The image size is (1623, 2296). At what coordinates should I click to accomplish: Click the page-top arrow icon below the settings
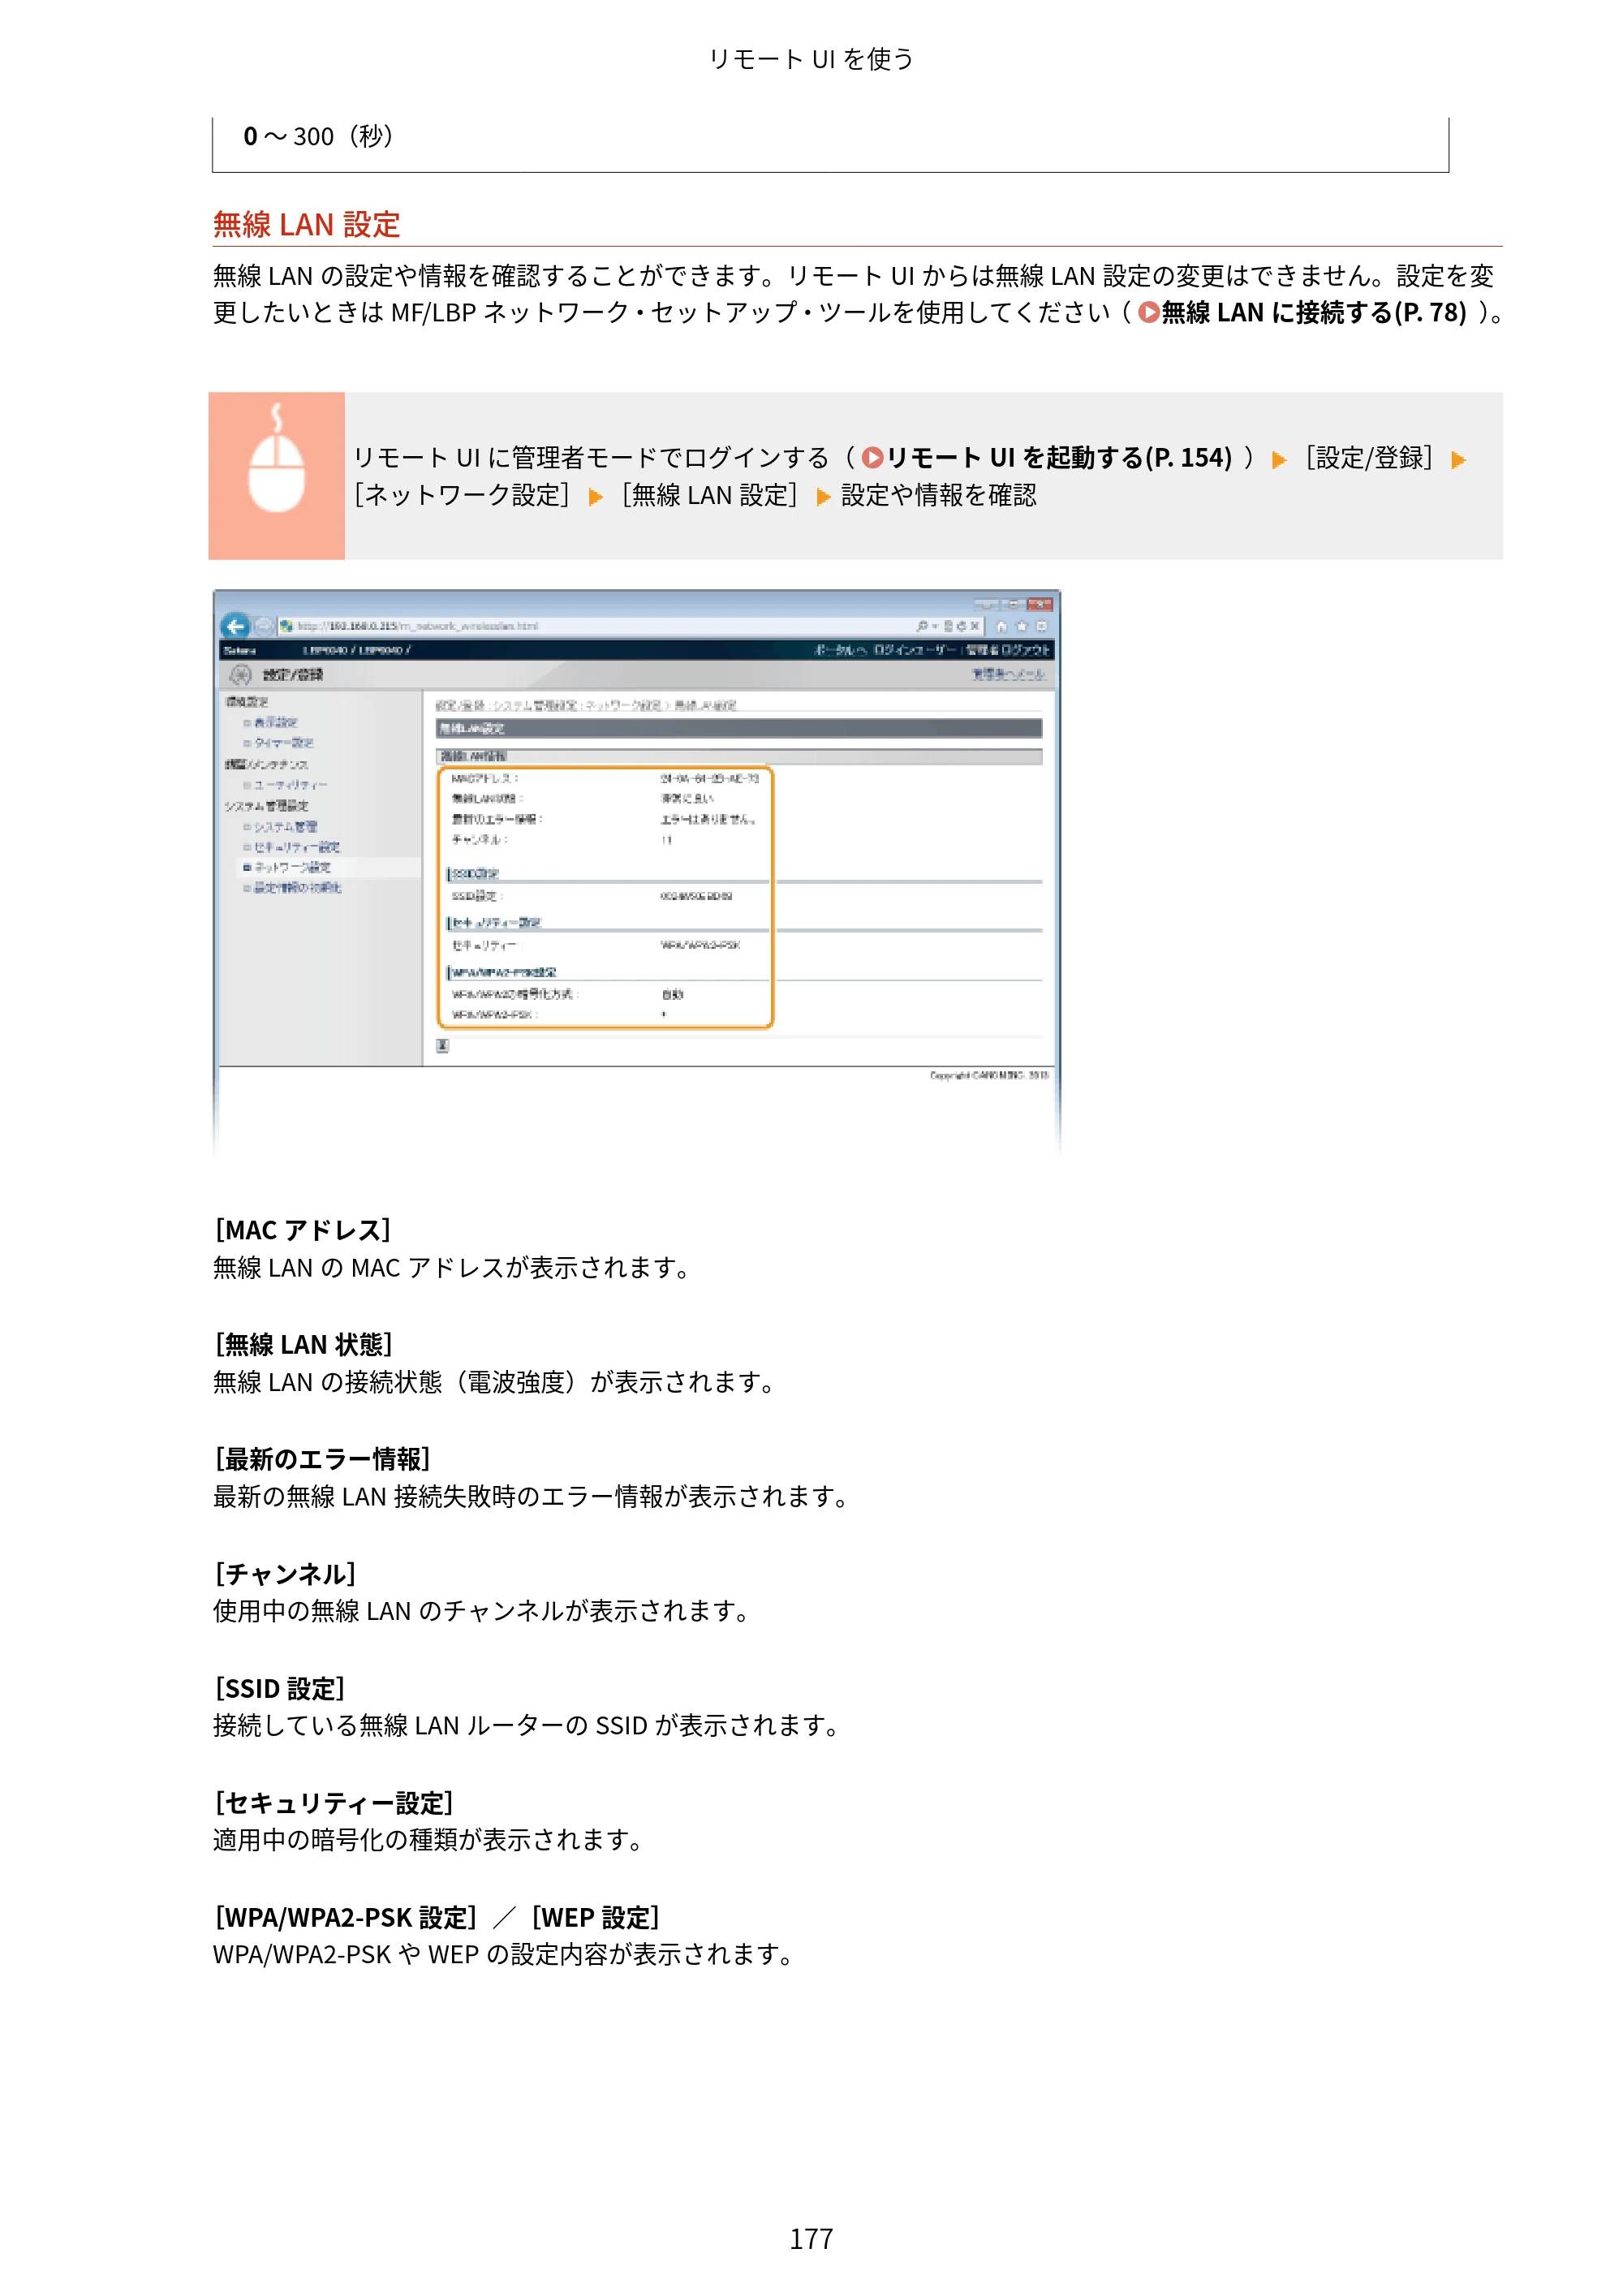(x=443, y=1045)
